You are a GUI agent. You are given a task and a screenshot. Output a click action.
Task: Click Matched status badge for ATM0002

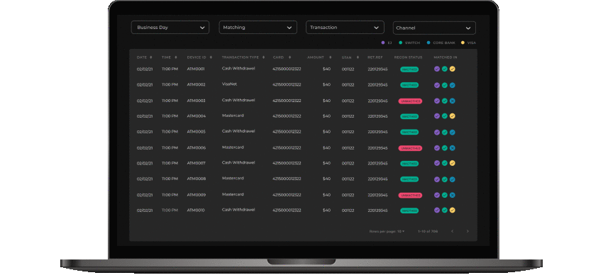(409, 85)
